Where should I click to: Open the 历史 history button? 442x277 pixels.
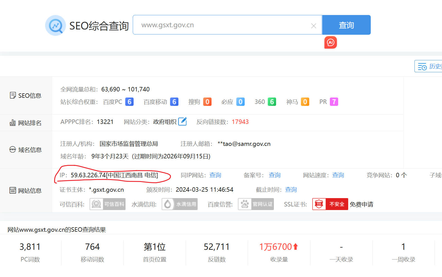pyautogui.click(x=429, y=66)
